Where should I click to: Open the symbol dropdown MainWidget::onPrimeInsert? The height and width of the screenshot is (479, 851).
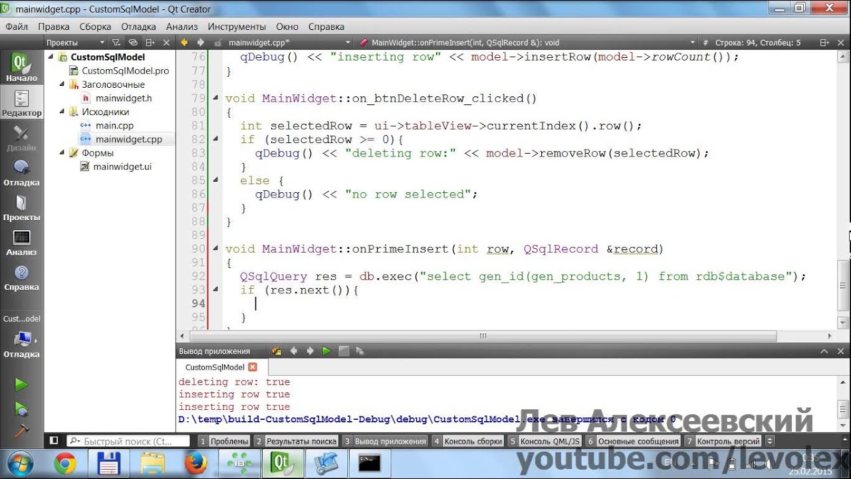529,42
